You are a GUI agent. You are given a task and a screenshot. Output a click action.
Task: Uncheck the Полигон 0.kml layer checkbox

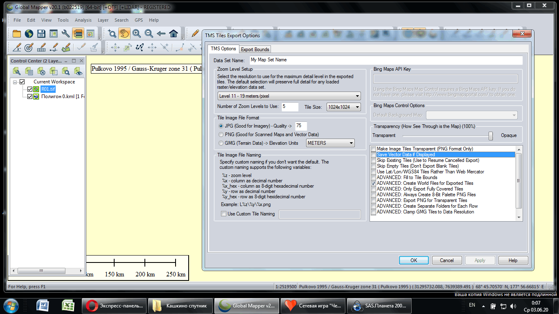30,96
